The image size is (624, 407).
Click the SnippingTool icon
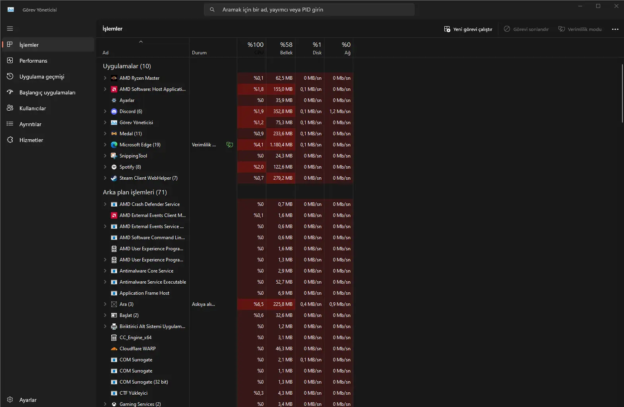(114, 156)
